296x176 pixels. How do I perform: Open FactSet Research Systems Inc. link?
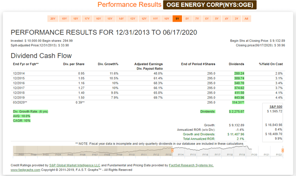[191, 165]
